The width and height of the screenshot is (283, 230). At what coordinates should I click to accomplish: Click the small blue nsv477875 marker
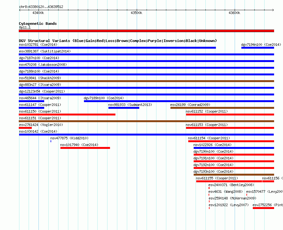click(51, 141)
